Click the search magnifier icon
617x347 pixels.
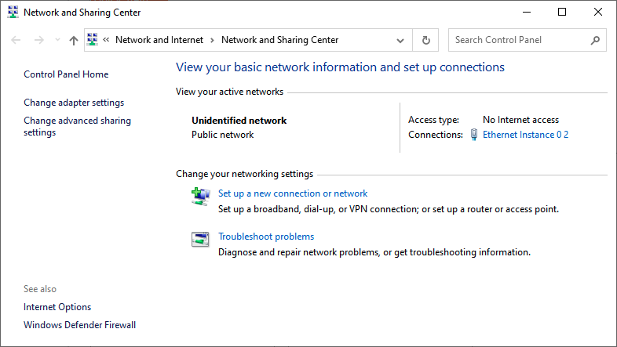[595, 40]
